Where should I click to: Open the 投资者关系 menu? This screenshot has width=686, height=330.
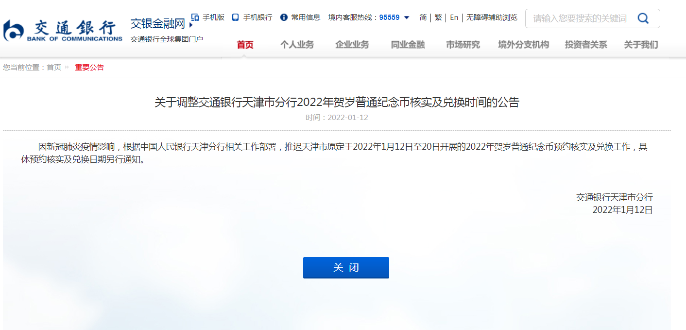tap(586, 45)
